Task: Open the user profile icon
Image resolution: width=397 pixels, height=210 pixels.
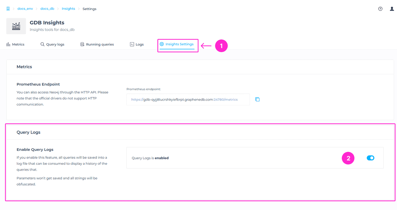Action: pyautogui.click(x=392, y=9)
